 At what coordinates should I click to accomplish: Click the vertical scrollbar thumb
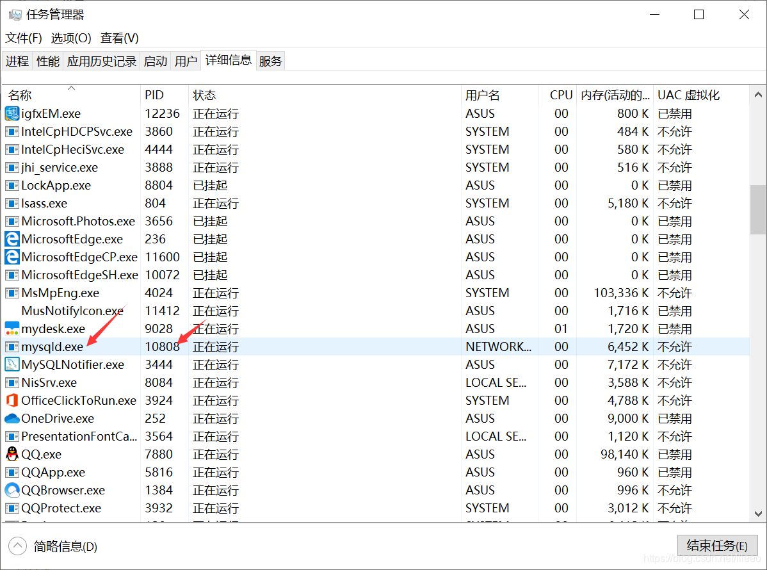757,209
